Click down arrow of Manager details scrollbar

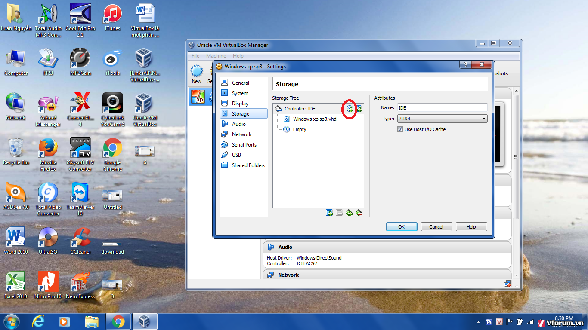click(x=516, y=275)
